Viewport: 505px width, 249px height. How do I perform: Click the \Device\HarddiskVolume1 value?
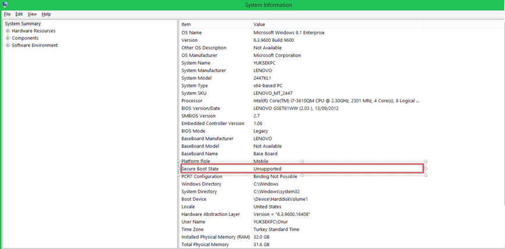pyautogui.click(x=281, y=199)
